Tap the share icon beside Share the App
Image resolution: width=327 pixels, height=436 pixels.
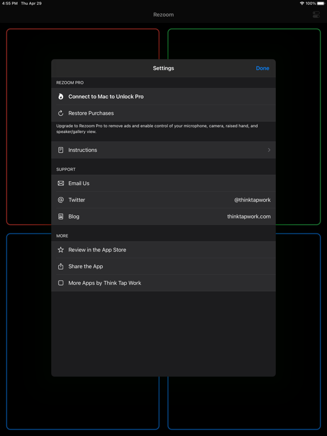click(x=61, y=266)
